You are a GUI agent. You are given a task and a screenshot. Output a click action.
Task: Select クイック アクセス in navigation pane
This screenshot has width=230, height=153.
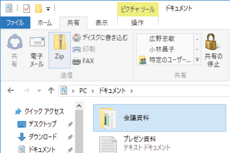[x=39, y=112]
